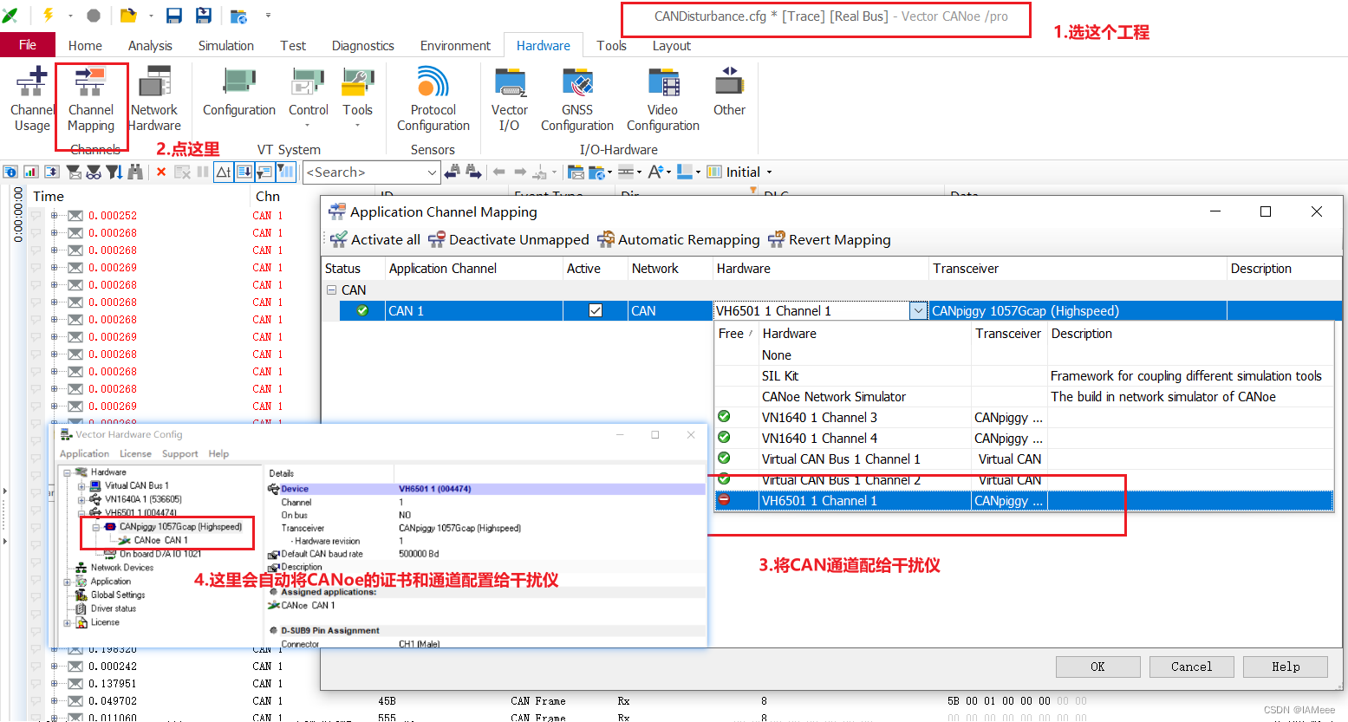Collapse the CANpiggy 1057Gcap tree node
The height and width of the screenshot is (722, 1348).
click(96, 527)
